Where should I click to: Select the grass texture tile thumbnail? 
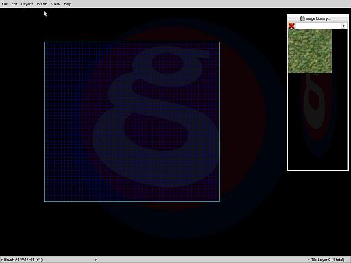[310, 51]
